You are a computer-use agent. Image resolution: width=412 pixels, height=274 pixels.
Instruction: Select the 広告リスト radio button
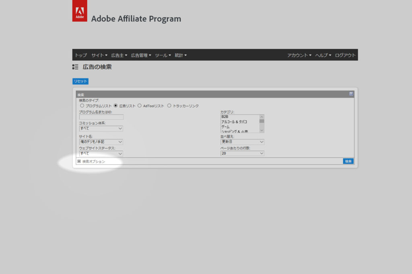[x=115, y=106]
